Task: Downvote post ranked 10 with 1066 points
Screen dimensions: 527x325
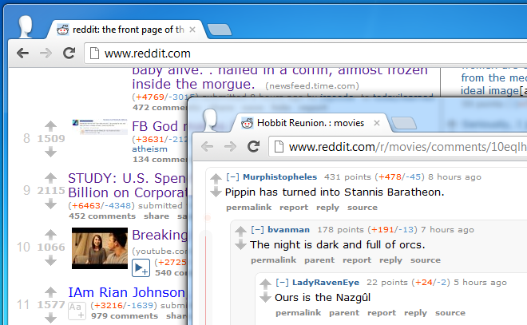Action: (51, 260)
